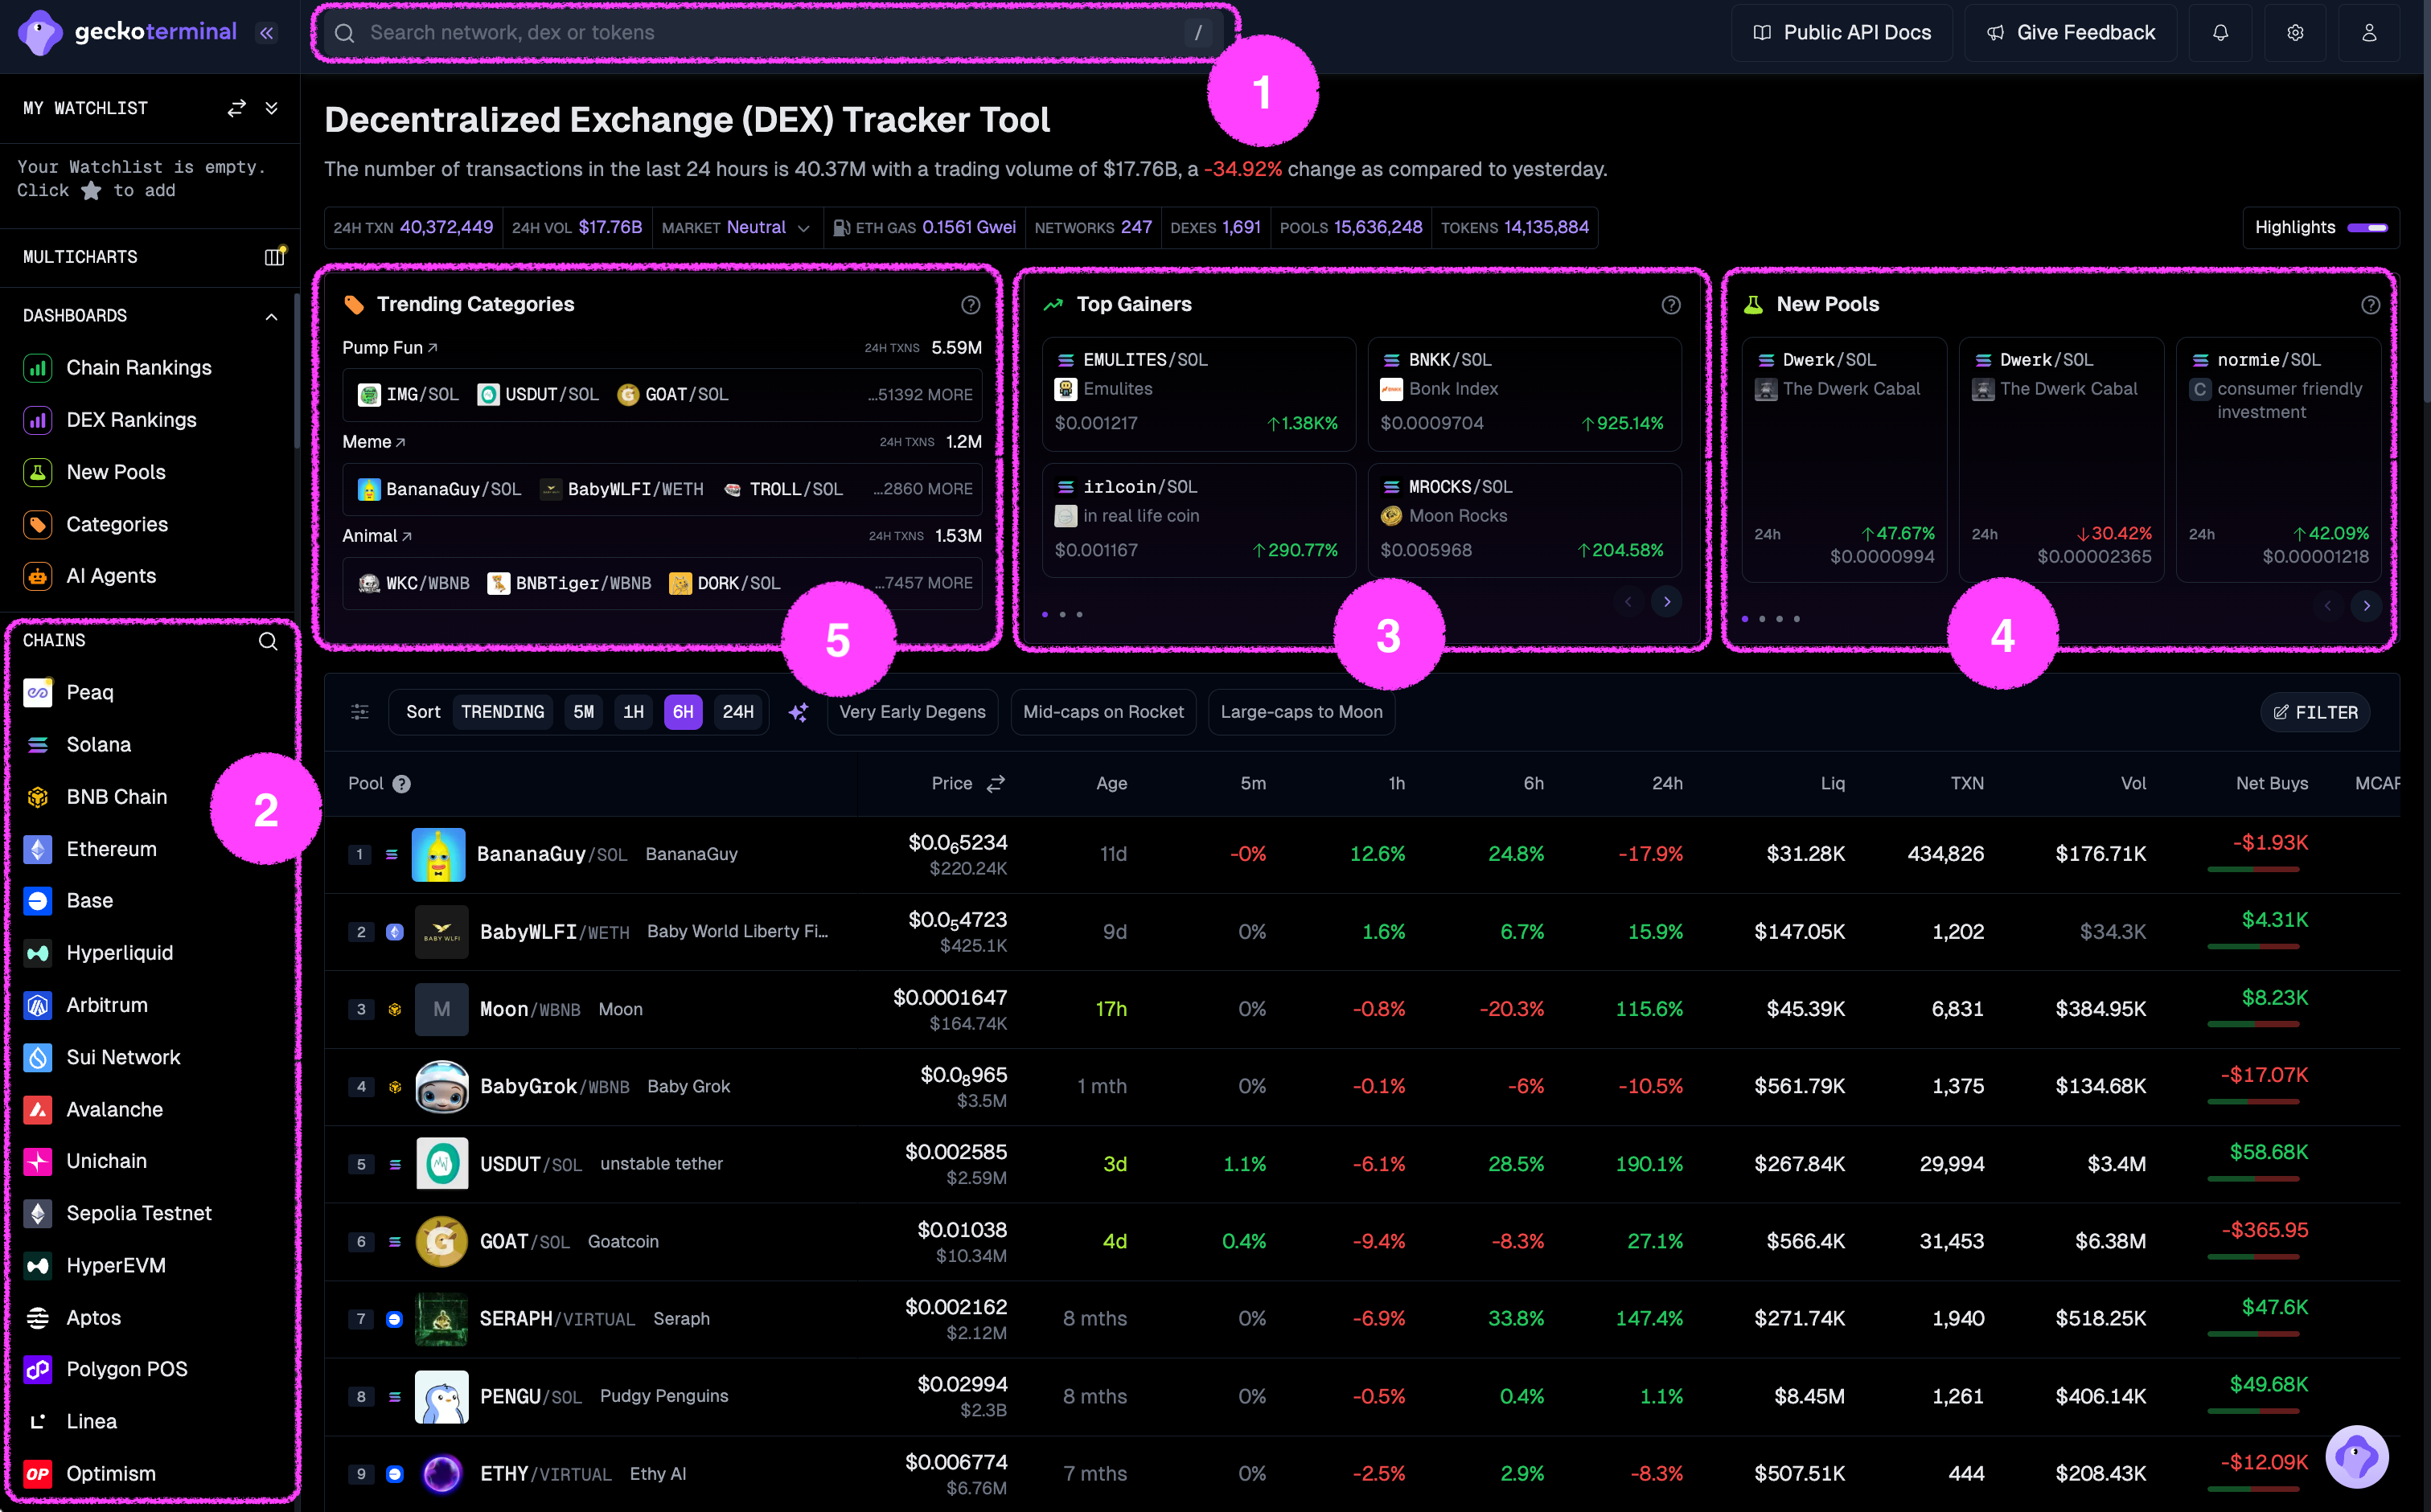Select the Peaq chain
Screen dimensions: 2431x1512
tap(68, 692)
